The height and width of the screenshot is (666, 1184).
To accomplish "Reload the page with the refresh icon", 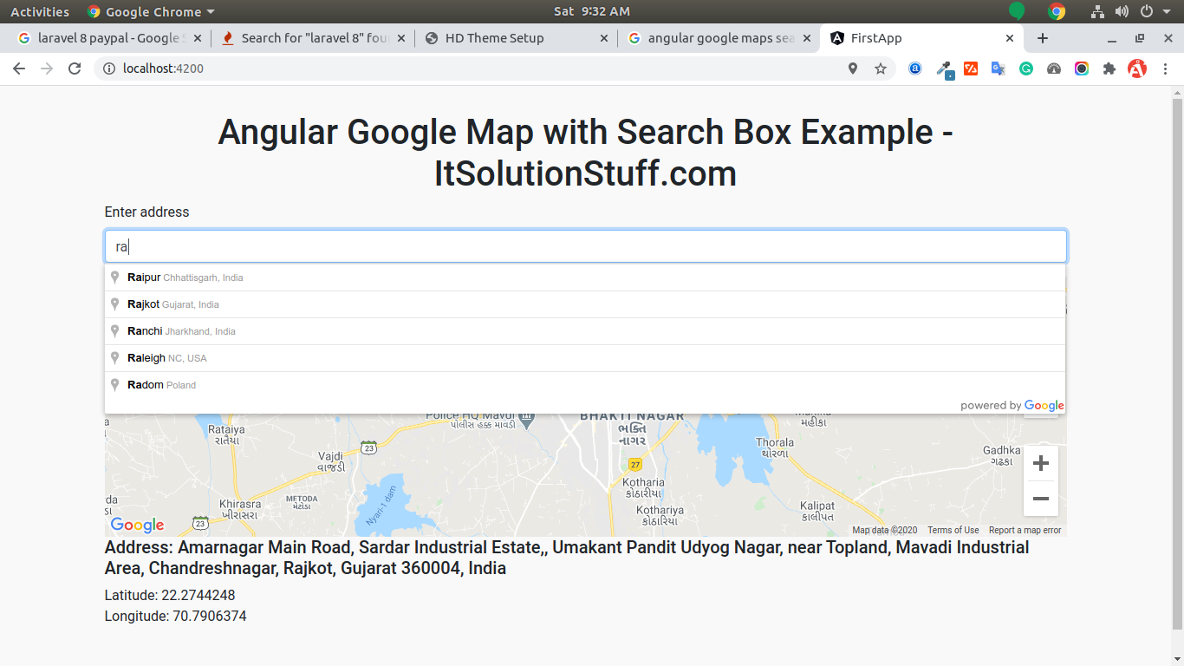I will 75,69.
